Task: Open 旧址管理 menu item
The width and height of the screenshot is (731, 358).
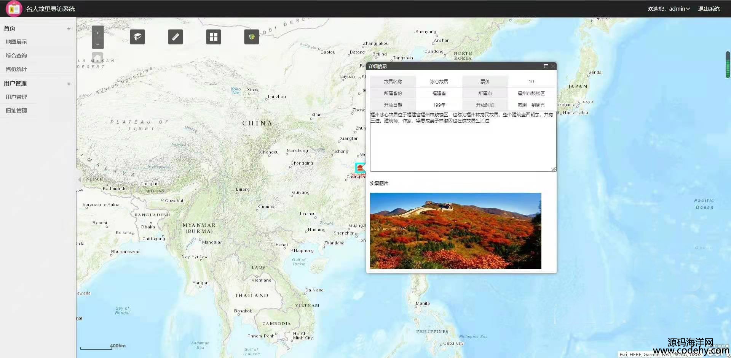Action: [x=16, y=111]
